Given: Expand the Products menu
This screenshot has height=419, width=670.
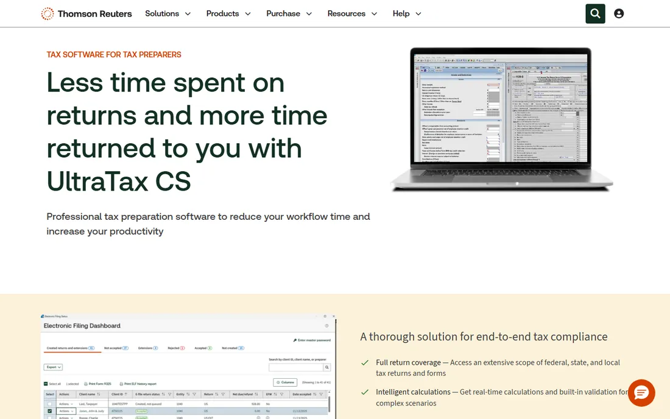Looking at the screenshot, I should (x=228, y=13).
